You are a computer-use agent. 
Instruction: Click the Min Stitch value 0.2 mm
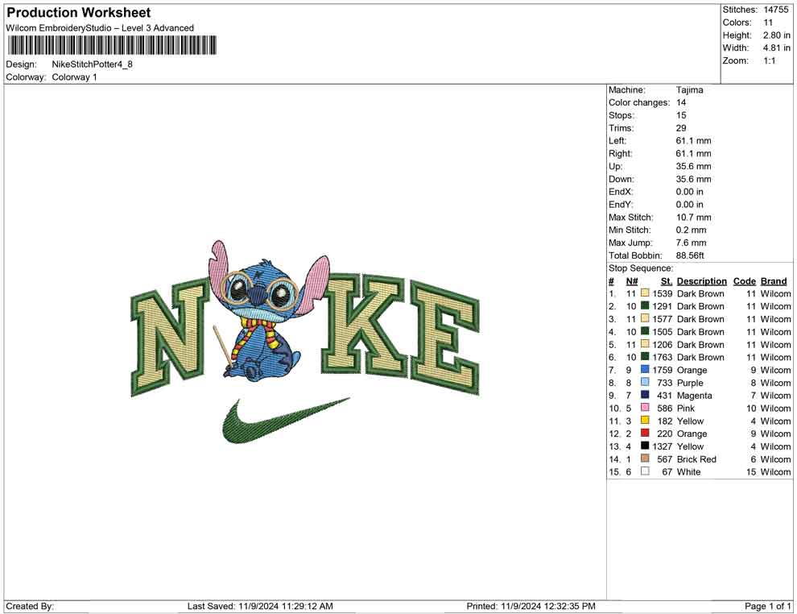point(692,230)
